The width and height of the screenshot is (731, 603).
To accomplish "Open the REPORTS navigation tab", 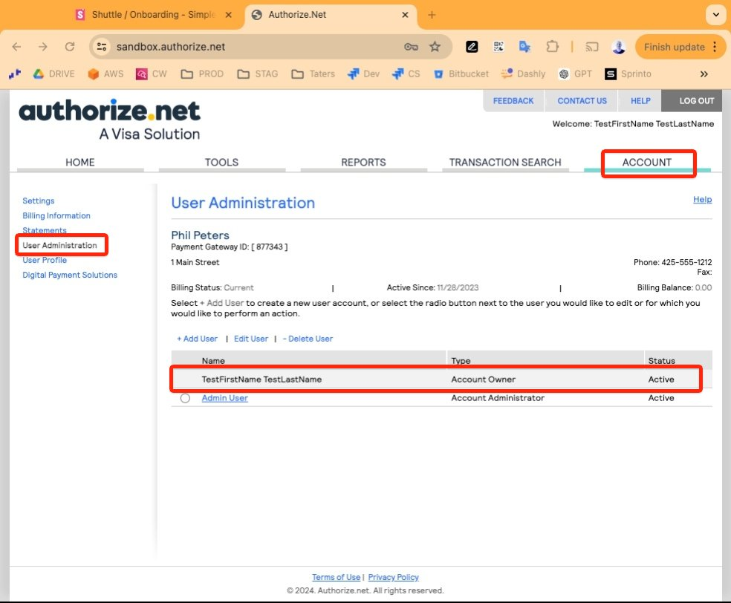I will click(363, 162).
